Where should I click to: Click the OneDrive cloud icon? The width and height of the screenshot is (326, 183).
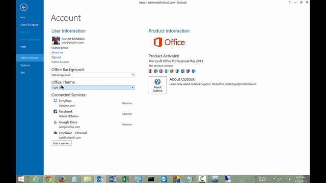(56, 133)
